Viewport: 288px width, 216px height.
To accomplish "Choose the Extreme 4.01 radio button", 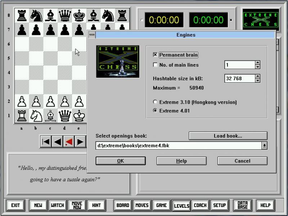I will pyautogui.click(x=156, y=111).
